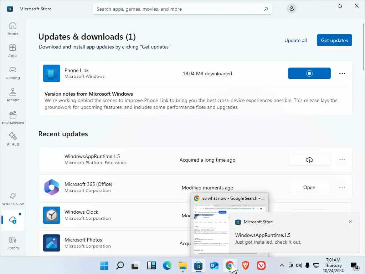The height and width of the screenshot is (274, 365).
Task: Open volume control in system tray
Action: pos(299,265)
